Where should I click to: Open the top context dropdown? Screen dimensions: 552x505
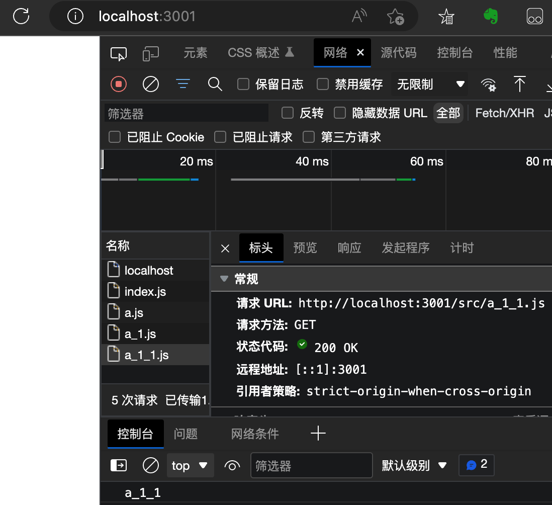click(x=190, y=466)
